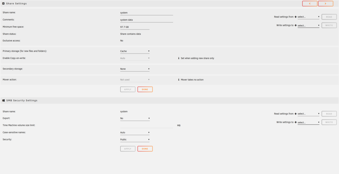Go to next share with right arrow button
The image size is (339, 174).
325,3
